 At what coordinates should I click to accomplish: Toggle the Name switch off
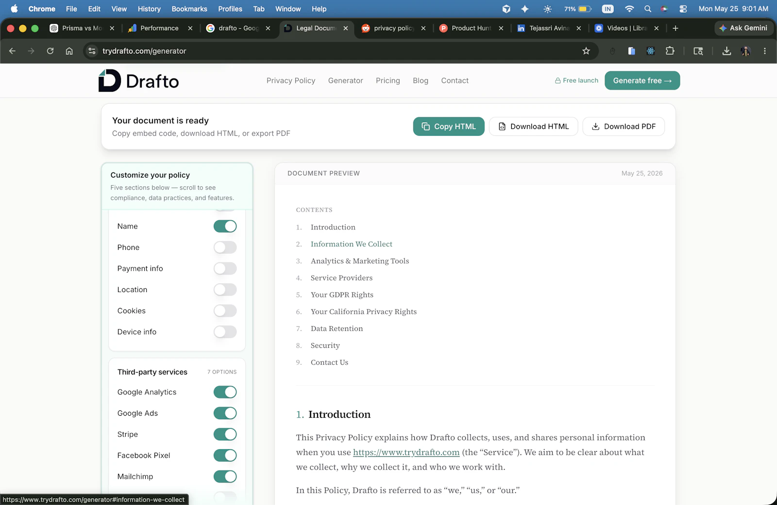(225, 227)
